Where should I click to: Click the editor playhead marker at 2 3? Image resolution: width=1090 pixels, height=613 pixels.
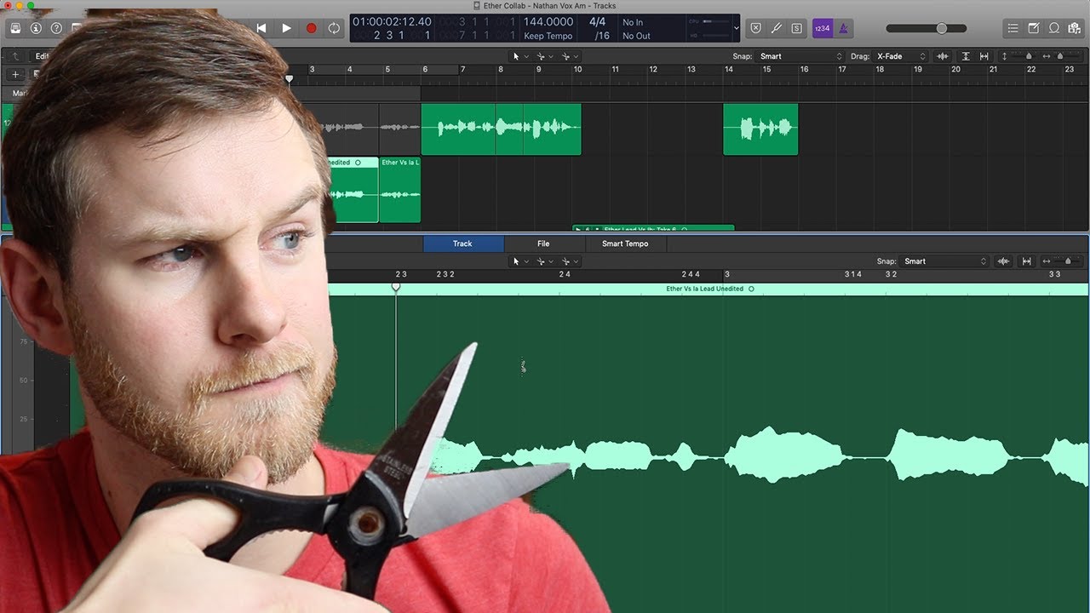pos(396,288)
